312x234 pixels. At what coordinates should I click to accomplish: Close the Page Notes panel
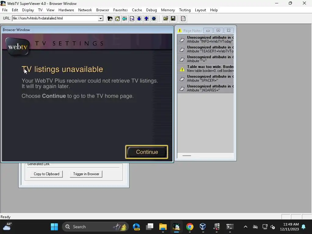[x=229, y=30]
